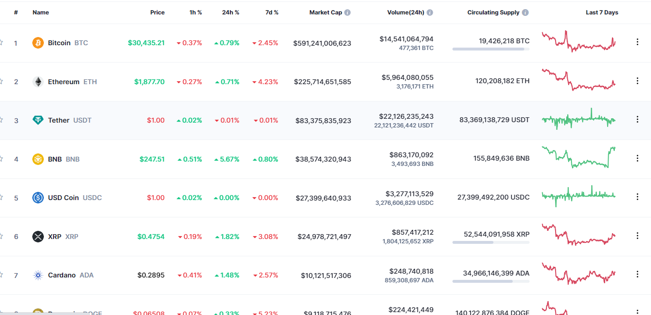Screen dimensions: 651x315
Task: Sort by the Price column header
Action: point(158,12)
